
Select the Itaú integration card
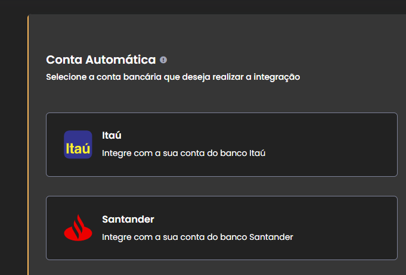click(x=221, y=145)
